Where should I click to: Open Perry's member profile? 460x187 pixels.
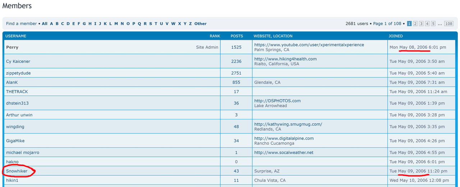coord(12,47)
